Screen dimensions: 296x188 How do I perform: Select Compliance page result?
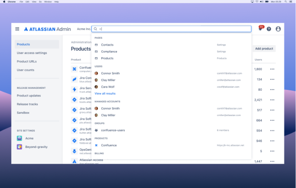(x=171, y=52)
